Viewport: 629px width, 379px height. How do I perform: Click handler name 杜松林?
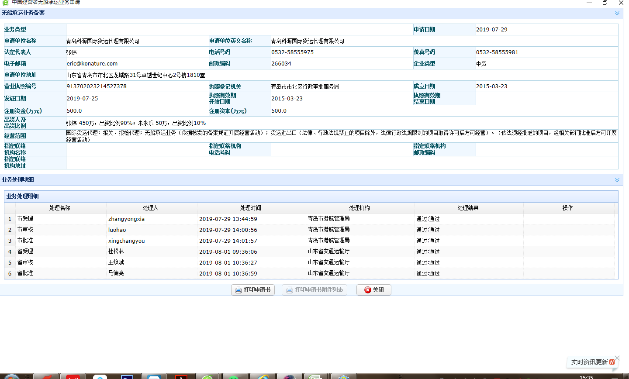tap(116, 252)
